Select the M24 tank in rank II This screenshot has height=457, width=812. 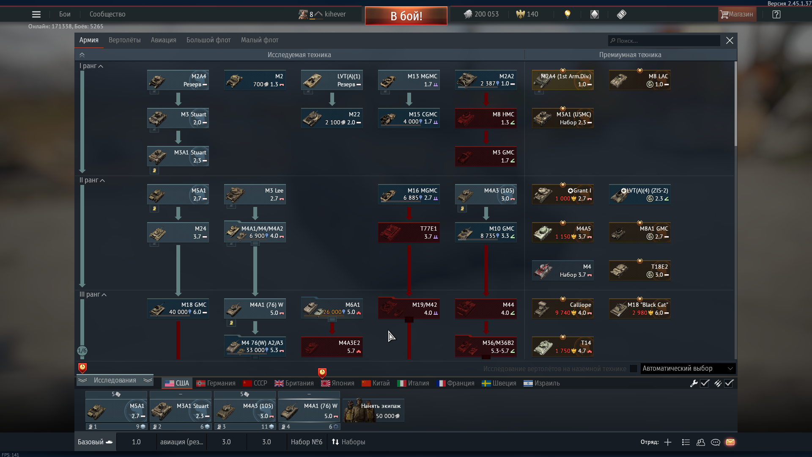tap(178, 232)
